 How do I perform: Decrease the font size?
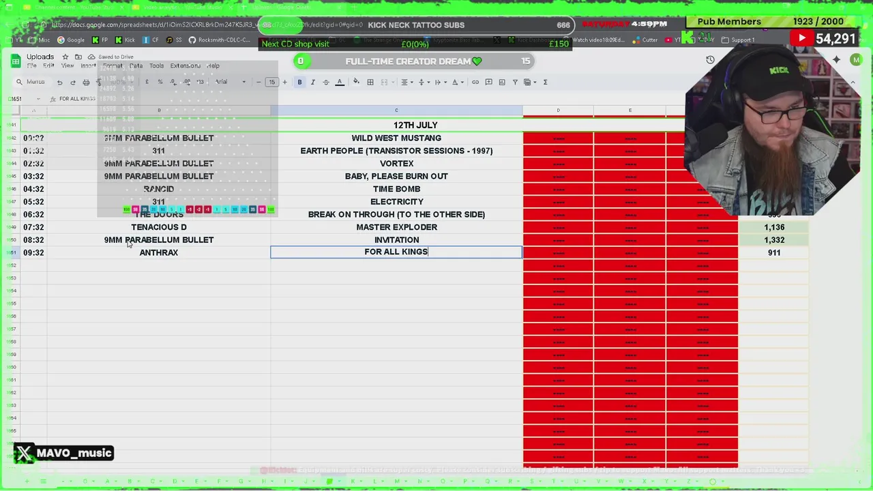click(258, 82)
